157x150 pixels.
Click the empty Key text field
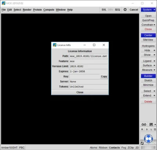pos(84,76)
